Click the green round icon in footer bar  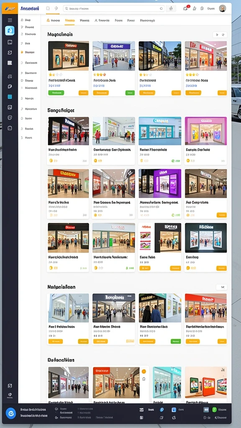pyautogui.click(x=215, y=410)
